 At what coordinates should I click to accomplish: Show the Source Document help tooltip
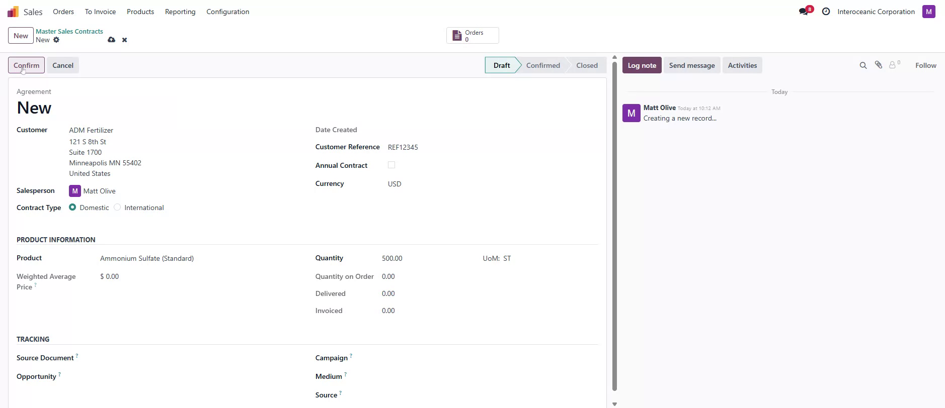[x=77, y=356]
